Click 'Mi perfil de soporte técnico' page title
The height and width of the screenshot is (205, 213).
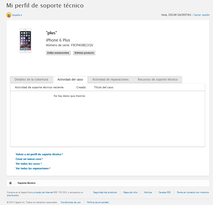pyautogui.click(x=45, y=6)
